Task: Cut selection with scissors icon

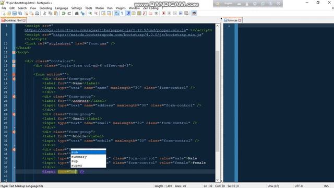Action: point(44,13)
